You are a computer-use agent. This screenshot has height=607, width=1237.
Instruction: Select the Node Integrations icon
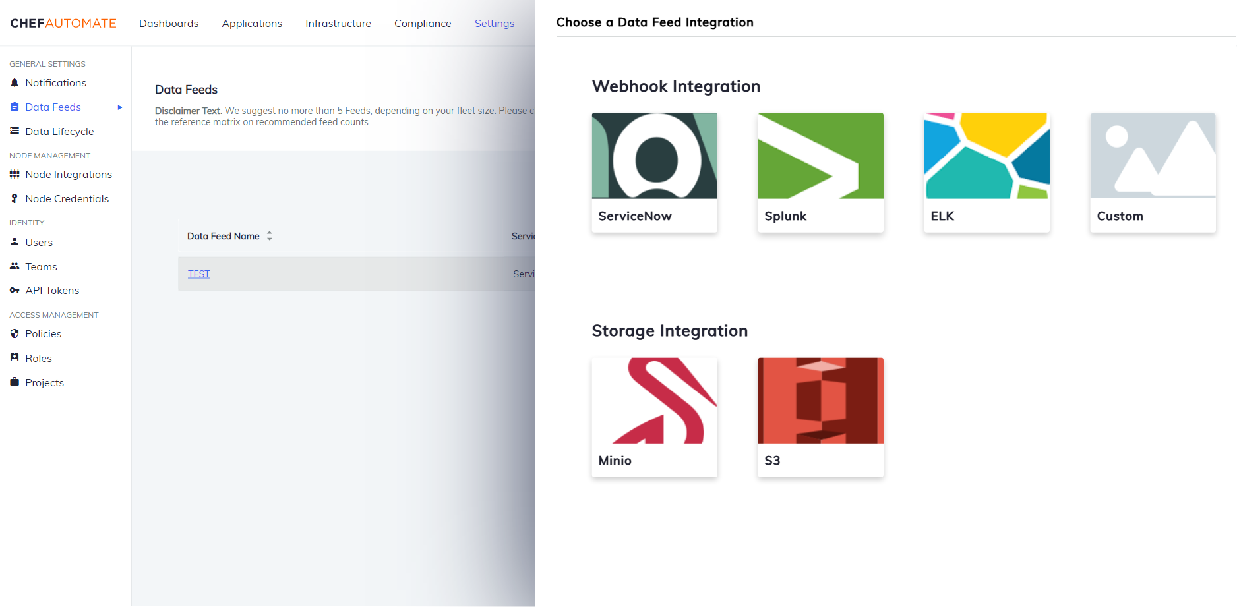point(15,174)
